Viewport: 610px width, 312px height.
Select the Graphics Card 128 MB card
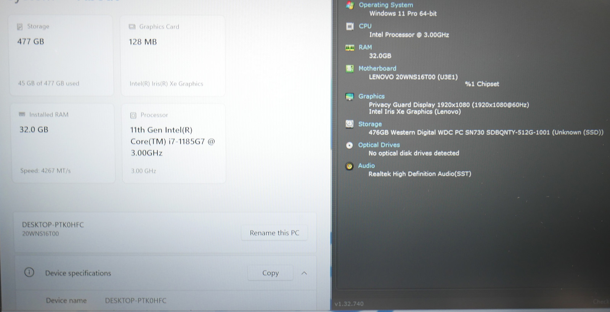(173, 56)
